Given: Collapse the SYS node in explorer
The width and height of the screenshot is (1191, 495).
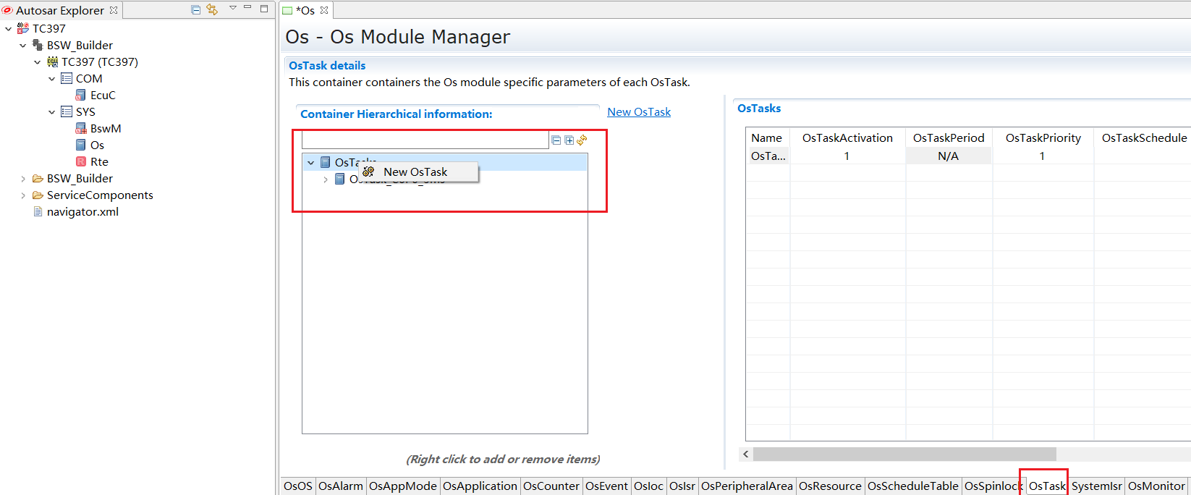Looking at the screenshot, I should (x=51, y=112).
